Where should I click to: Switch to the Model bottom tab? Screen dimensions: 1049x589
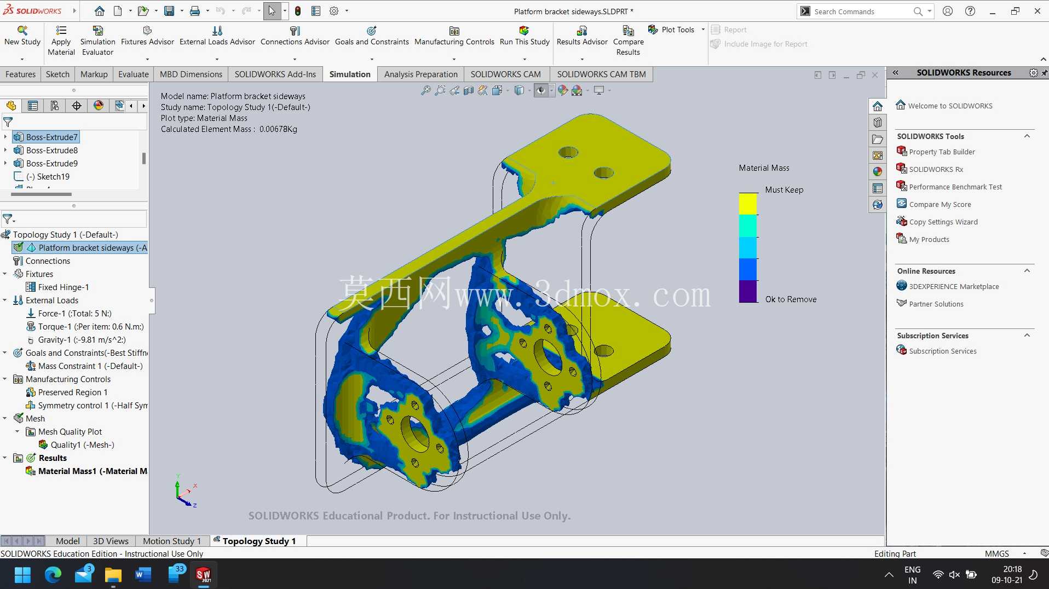[x=67, y=541]
